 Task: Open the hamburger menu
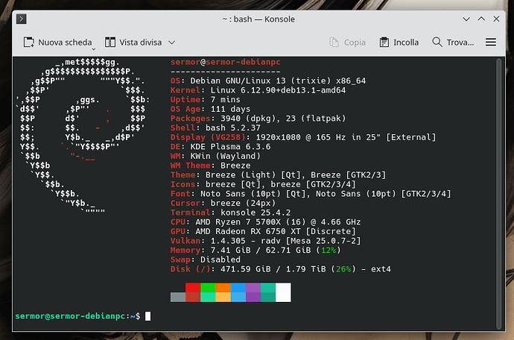(491, 42)
